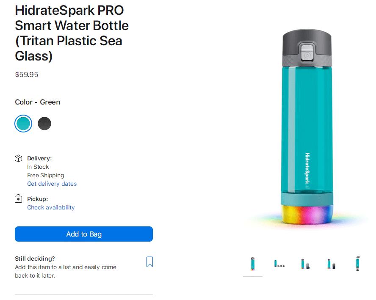Image resolution: width=376 pixels, height=300 pixels.
Task: View the fourth thumbnail with dark phone
Action: (x=331, y=264)
